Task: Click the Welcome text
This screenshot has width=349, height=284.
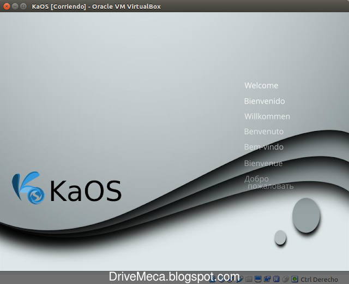Action: pos(261,85)
